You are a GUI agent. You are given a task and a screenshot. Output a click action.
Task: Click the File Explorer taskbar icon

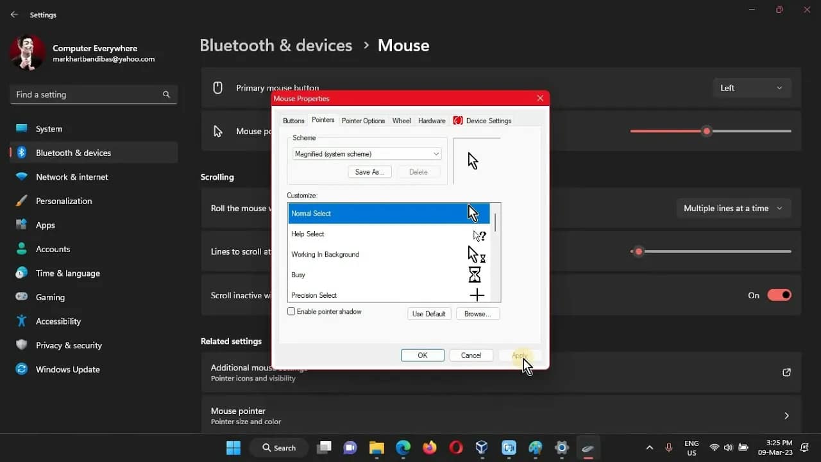(377, 447)
